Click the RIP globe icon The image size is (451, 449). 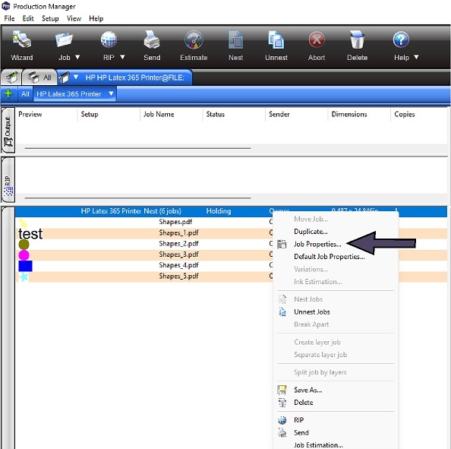click(109, 40)
